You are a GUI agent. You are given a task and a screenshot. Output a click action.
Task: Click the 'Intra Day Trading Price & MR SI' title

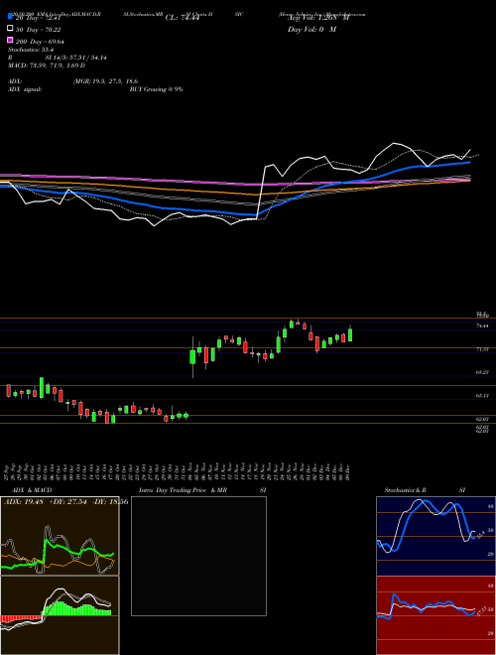click(202, 490)
